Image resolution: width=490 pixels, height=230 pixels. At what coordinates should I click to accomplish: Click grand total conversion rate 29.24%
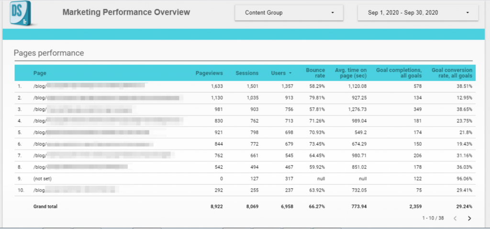point(464,207)
